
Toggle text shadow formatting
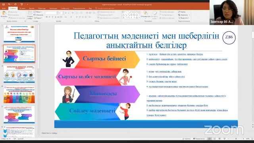click(x=56, y=17)
